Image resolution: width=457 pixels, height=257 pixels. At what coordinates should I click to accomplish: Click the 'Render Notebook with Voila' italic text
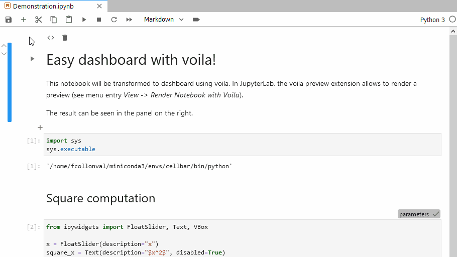point(195,95)
